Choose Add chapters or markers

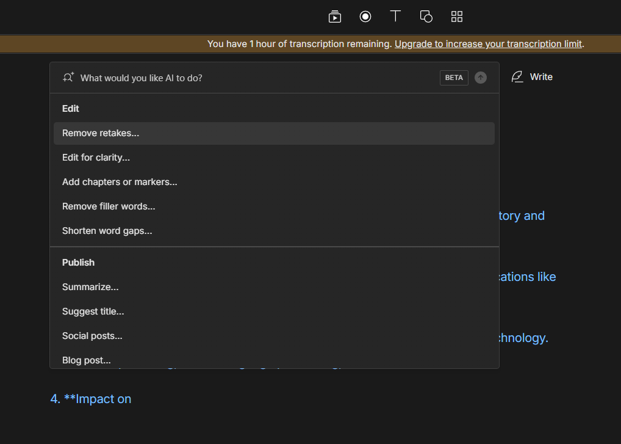120,182
